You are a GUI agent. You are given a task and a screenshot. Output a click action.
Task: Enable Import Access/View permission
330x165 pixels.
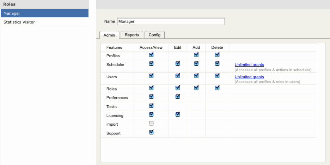[151, 123]
